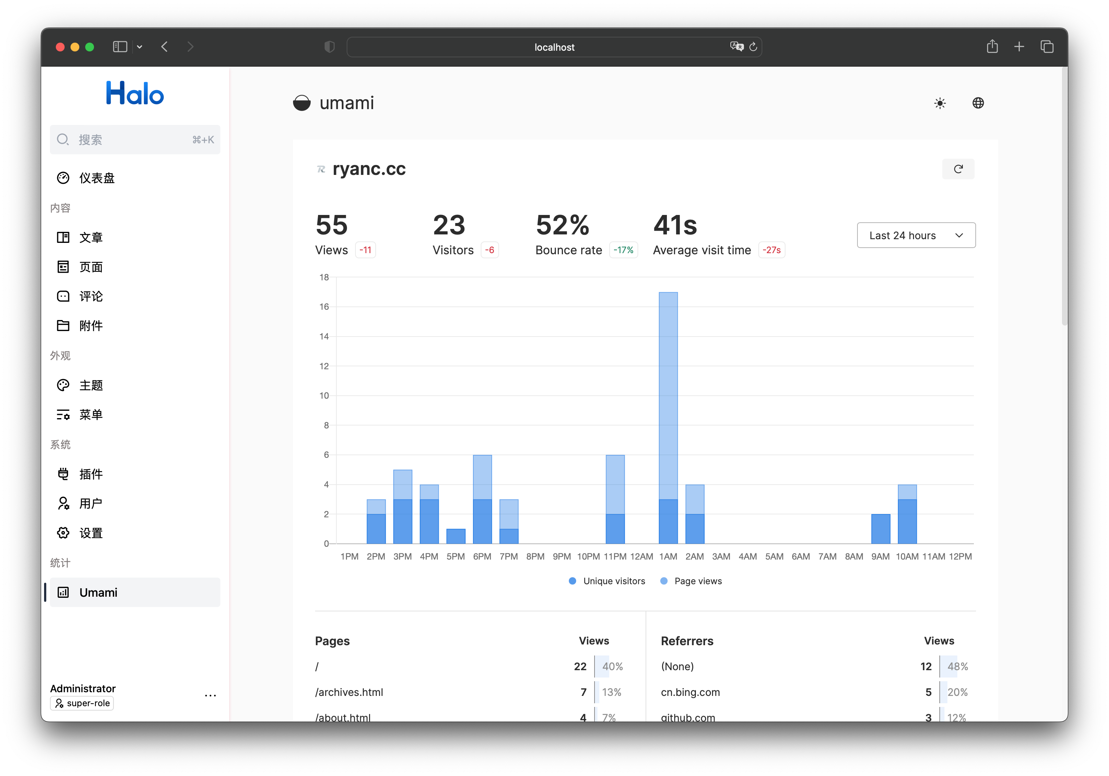Go to 文章 posts section
The height and width of the screenshot is (776, 1109).
pyautogui.click(x=91, y=237)
